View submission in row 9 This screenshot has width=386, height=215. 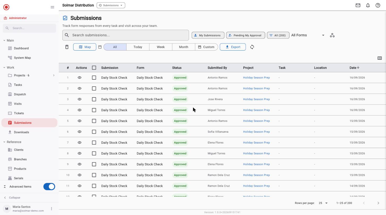point(80,164)
